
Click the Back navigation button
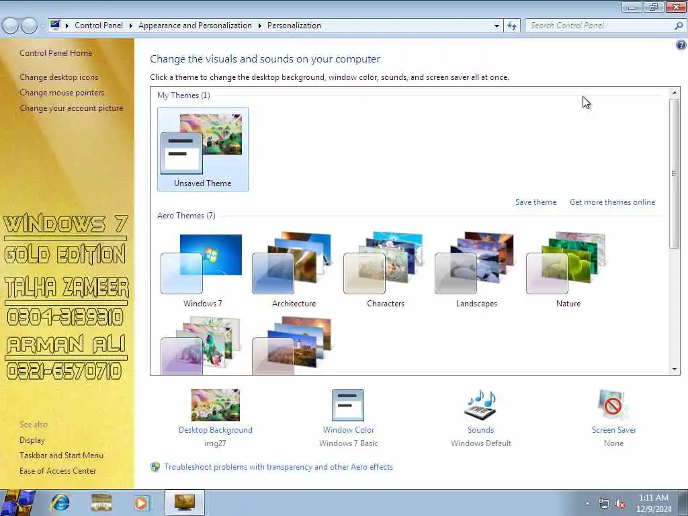[11, 26]
